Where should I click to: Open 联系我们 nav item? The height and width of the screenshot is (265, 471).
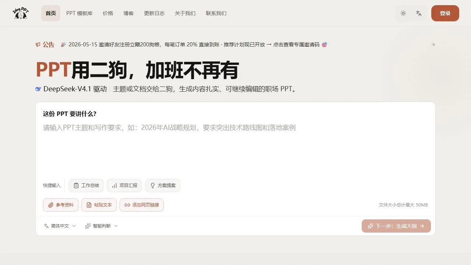(216, 13)
